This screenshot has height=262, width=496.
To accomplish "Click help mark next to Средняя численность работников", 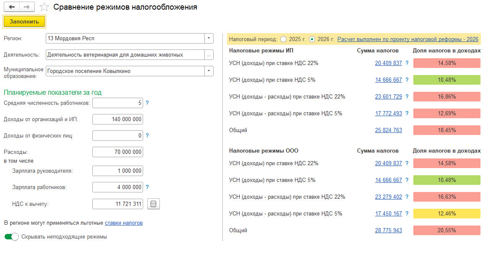I will (x=147, y=103).
